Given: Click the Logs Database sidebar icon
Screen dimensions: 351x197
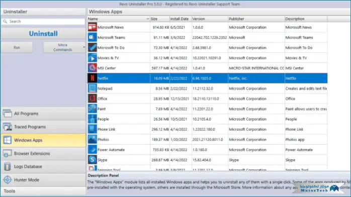Looking at the screenshot, I should coord(8,166).
